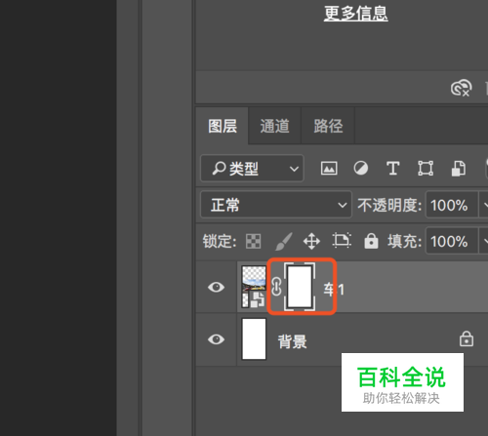Open the 正常 blend mode dropdown
This screenshot has width=488, height=436.
coord(276,205)
